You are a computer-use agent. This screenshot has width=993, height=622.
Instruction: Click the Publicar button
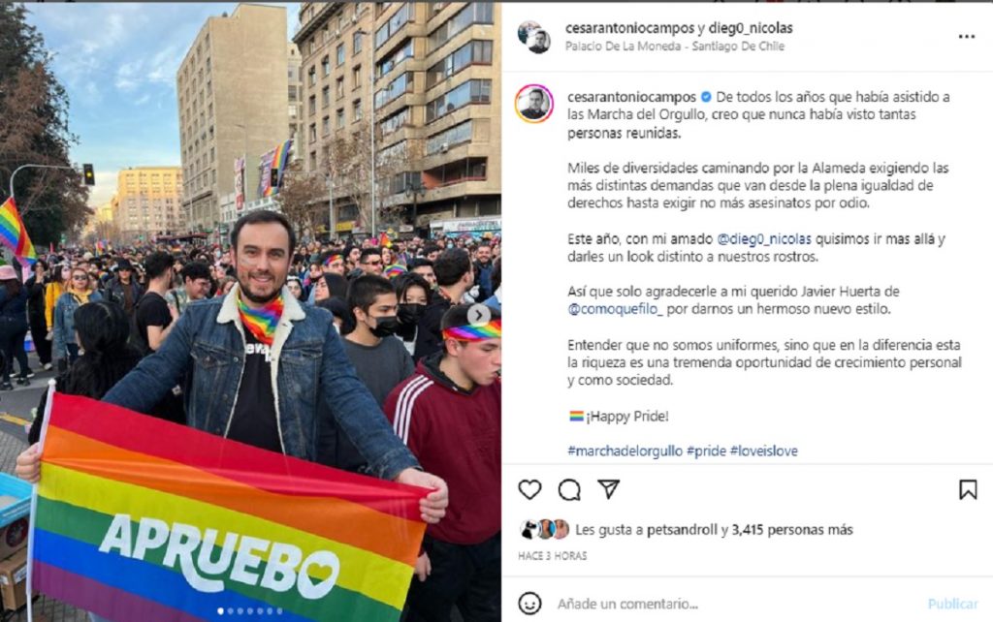click(x=952, y=604)
